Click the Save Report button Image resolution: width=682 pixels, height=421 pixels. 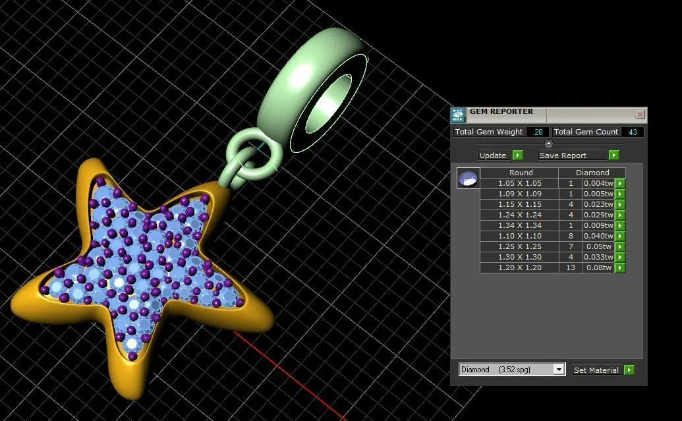(573, 155)
